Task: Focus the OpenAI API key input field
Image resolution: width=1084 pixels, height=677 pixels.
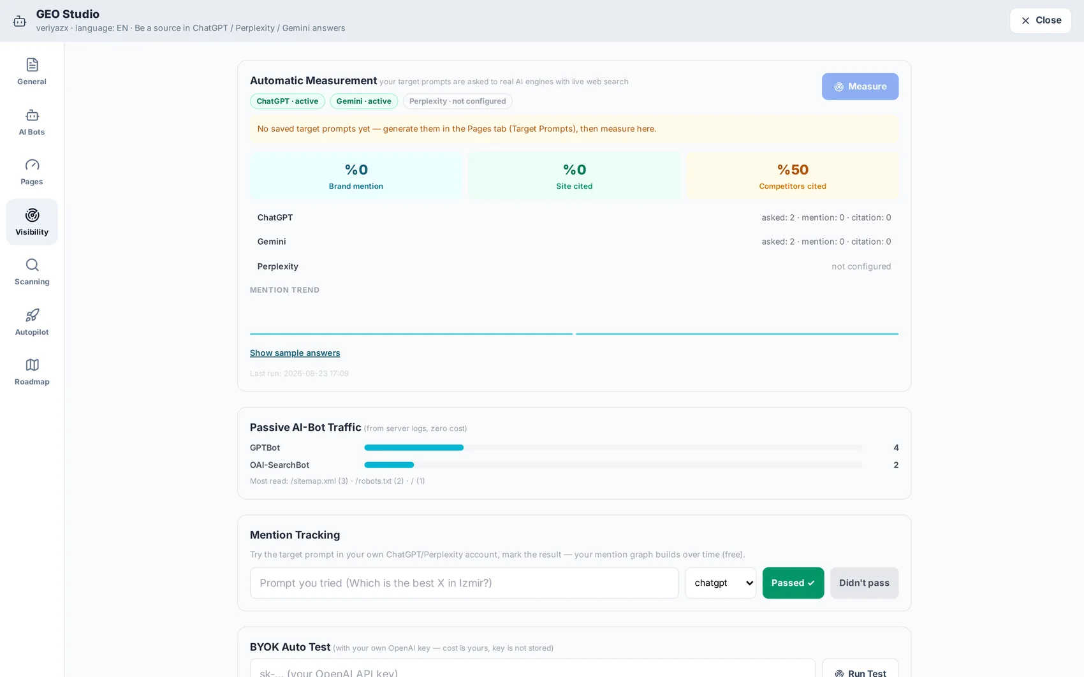Action: [x=532, y=669]
